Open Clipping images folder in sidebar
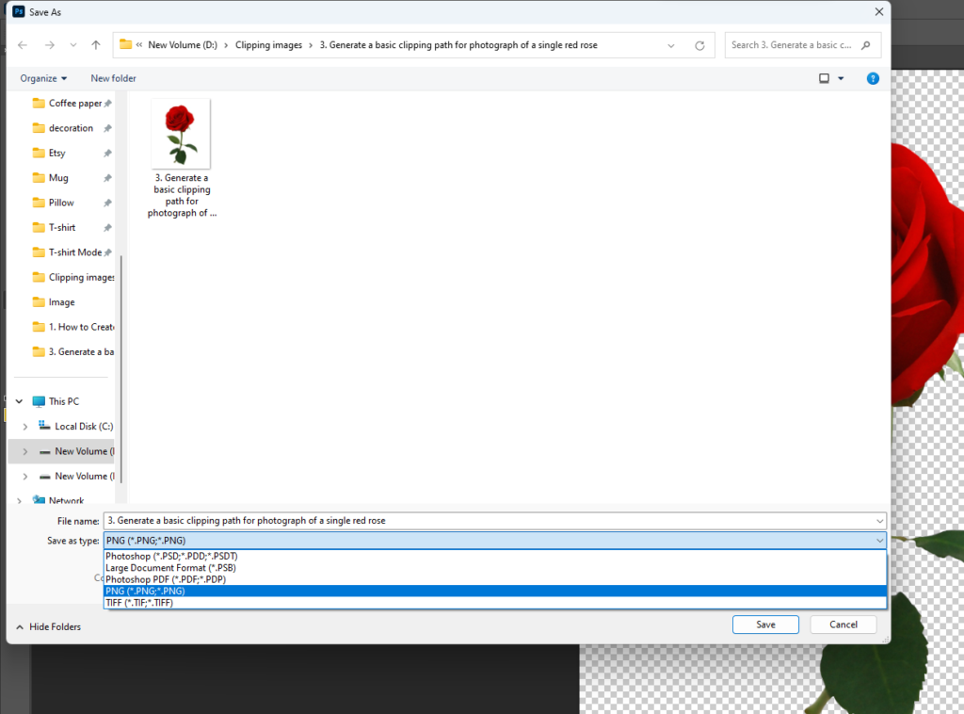964x714 pixels. [x=73, y=277]
